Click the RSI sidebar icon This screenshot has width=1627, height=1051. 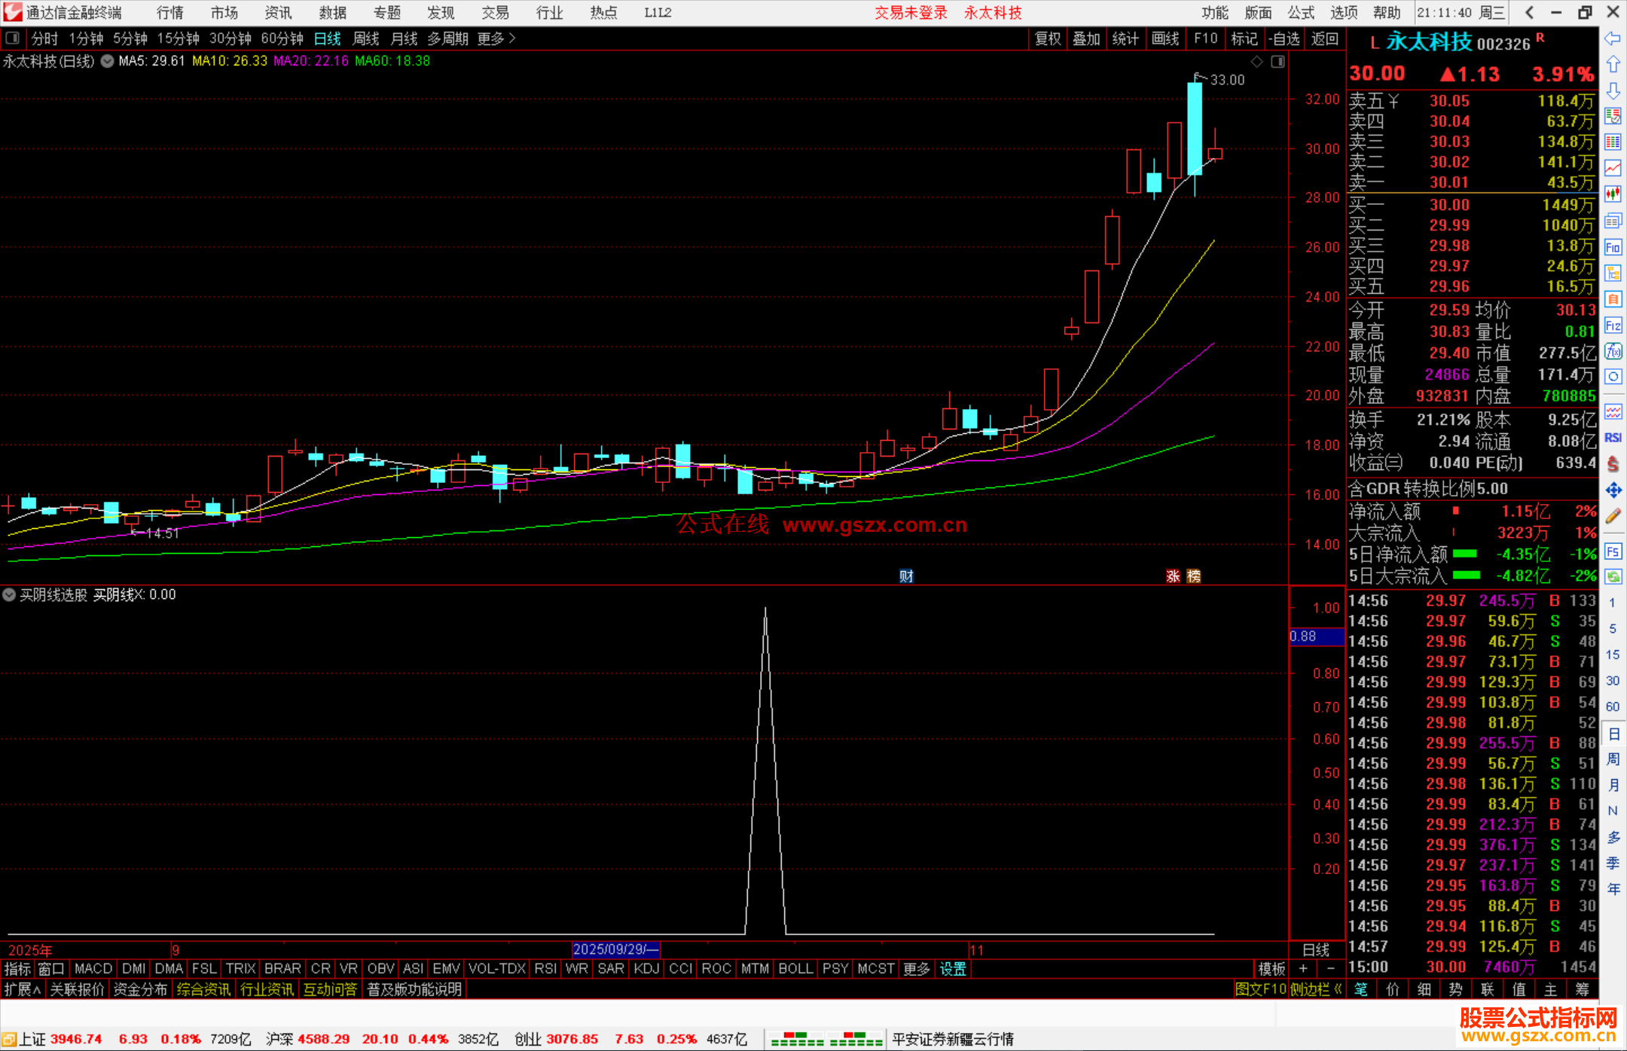[x=1613, y=438]
